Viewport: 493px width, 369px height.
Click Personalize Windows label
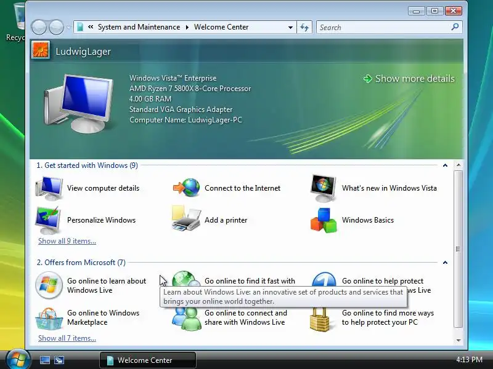coord(101,220)
